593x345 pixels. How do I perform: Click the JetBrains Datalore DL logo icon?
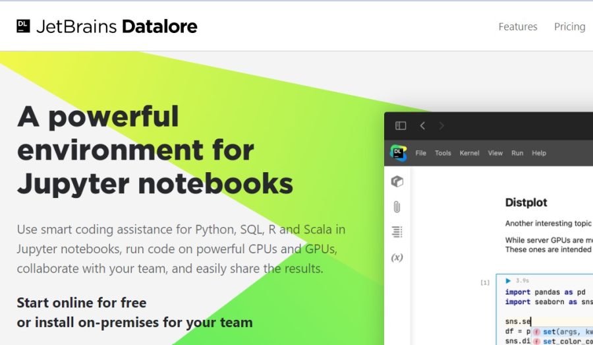[x=23, y=26]
